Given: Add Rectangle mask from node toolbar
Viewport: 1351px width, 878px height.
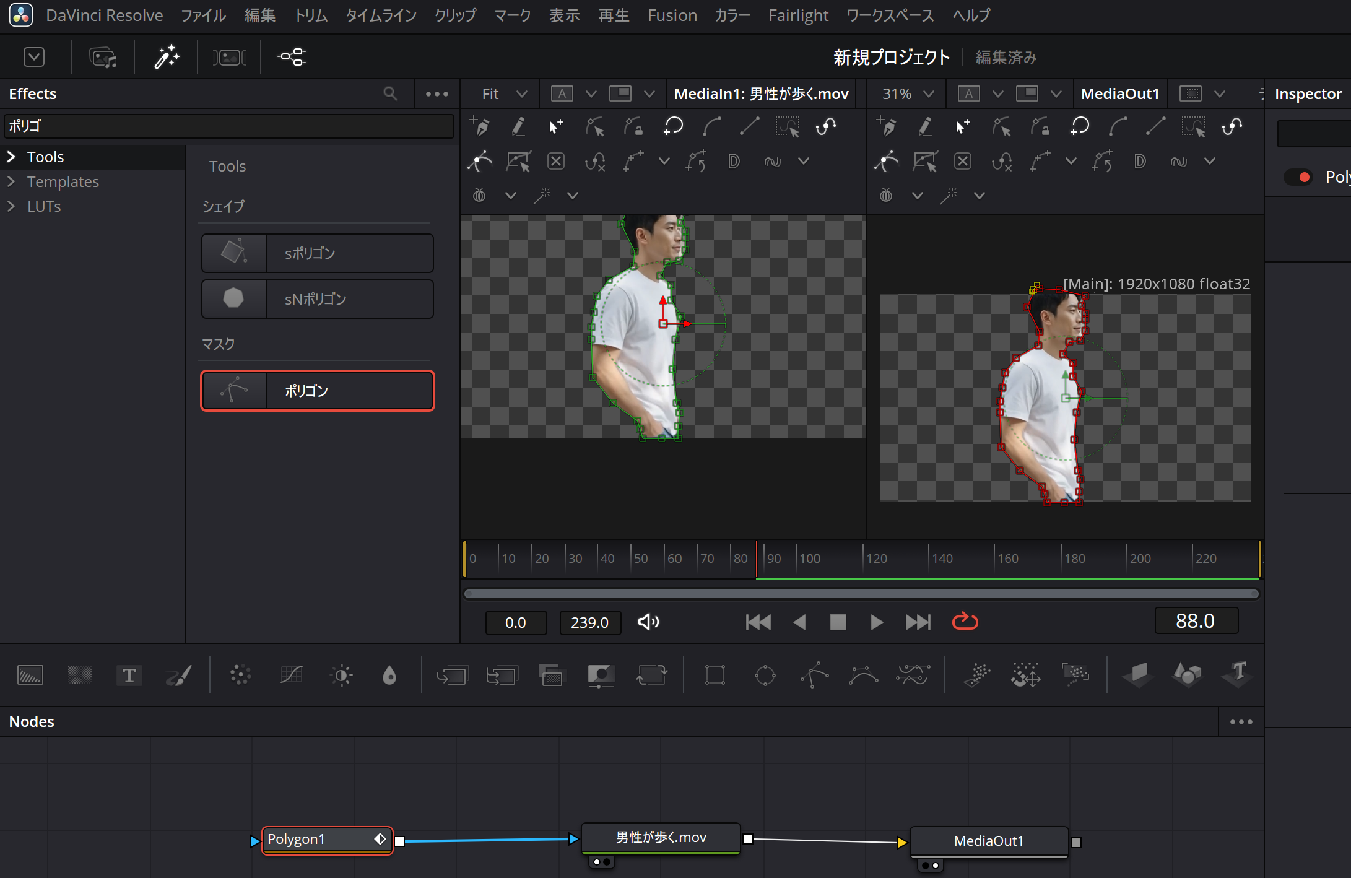Looking at the screenshot, I should tap(715, 675).
